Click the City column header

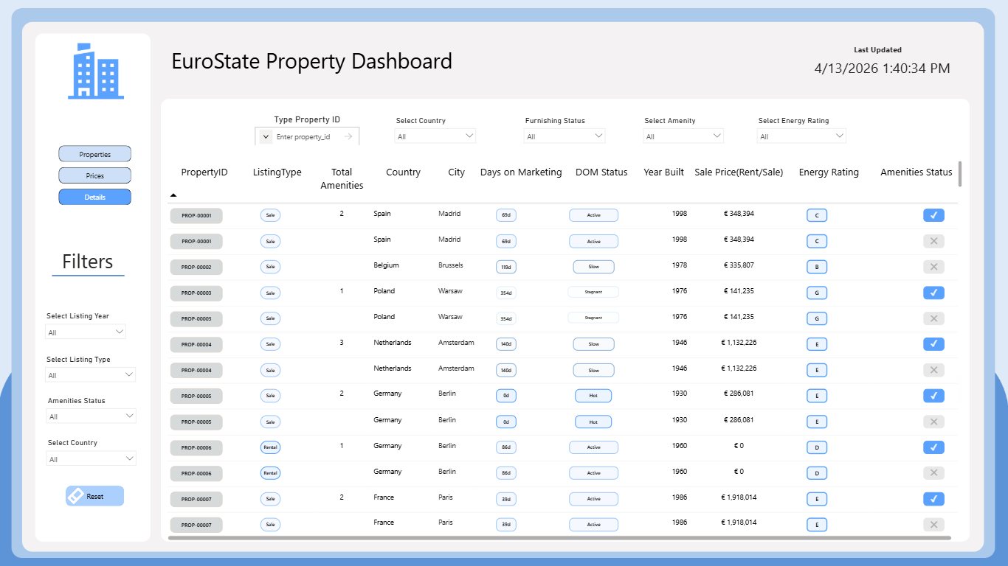pos(457,172)
